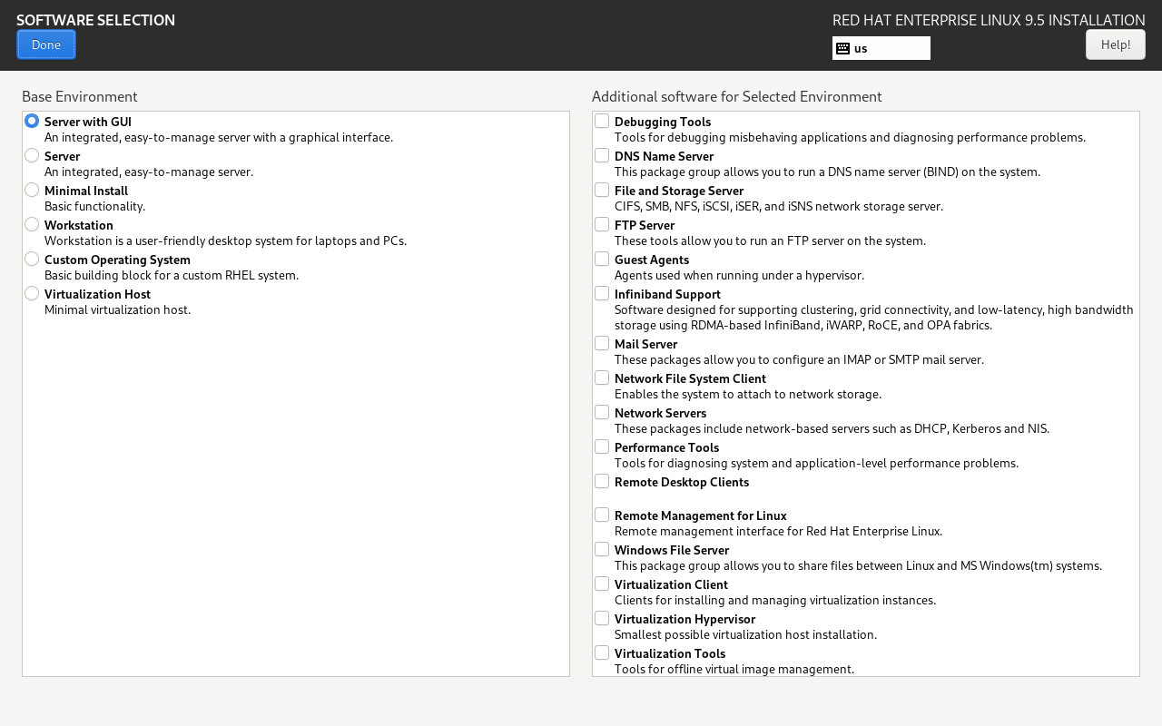The width and height of the screenshot is (1162, 726).
Task: Check Virtualization Client checkbox
Action: 602,584
